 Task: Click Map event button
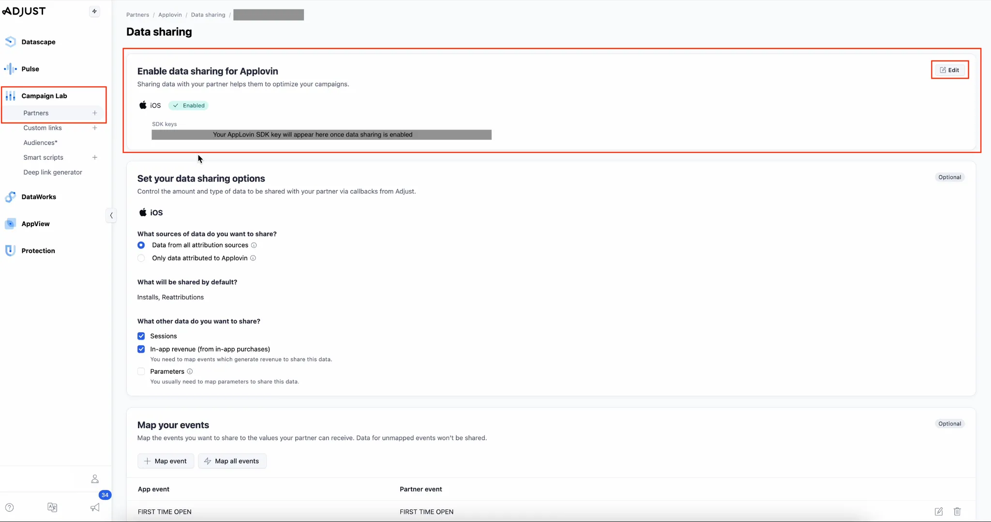(165, 461)
